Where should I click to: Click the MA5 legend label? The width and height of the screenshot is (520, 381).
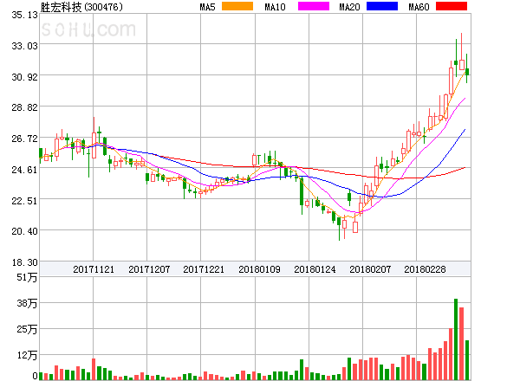pyautogui.click(x=207, y=7)
